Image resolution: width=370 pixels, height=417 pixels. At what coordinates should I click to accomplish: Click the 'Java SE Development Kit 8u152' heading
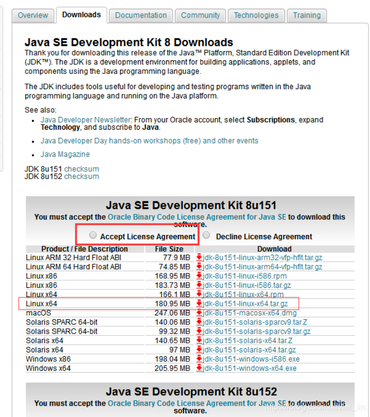point(191,392)
